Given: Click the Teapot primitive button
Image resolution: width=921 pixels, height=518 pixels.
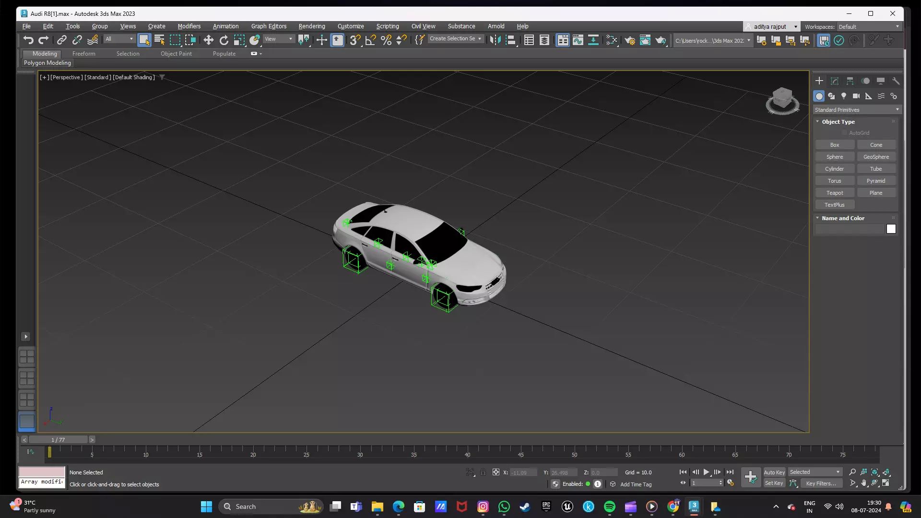Looking at the screenshot, I should [x=834, y=193].
